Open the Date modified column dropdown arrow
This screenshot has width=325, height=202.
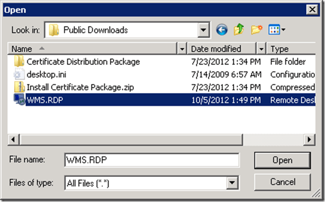(x=261, y=49)
